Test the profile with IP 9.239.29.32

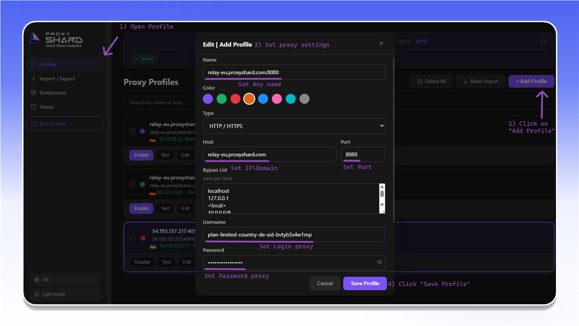click(165, 155)
